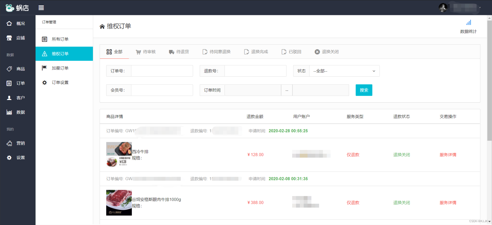Click apply time 2020-02-28 00:55:25
Screen dimensions: 492x225
[288, 131]
